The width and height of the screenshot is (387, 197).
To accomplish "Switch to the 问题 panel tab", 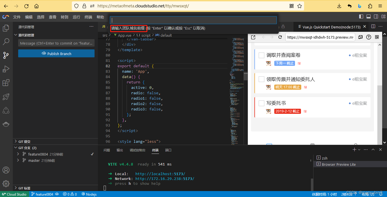I will click(x=107, y=150).
